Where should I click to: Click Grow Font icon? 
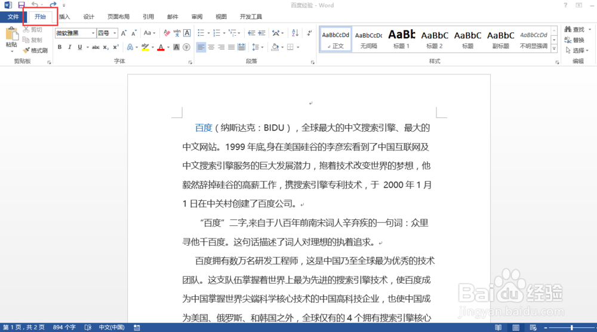pyautogui.click(x=124, y=33)
